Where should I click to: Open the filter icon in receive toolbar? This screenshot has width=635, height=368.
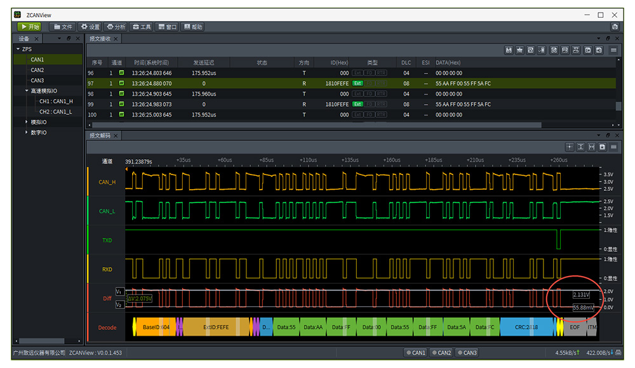coord(530,50)
